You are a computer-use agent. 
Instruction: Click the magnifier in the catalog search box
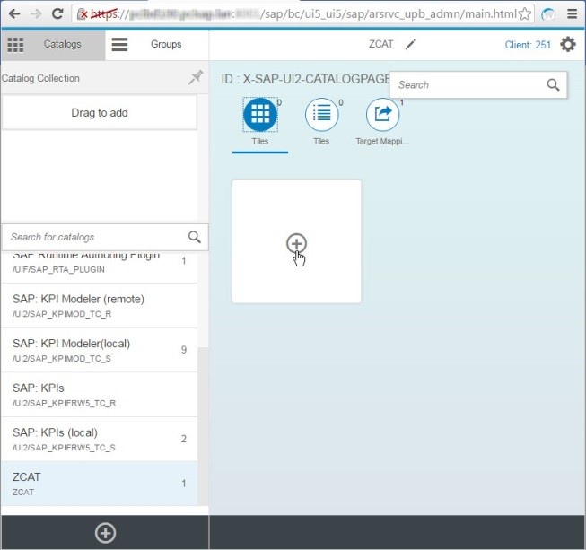pyautogui.click(x=194, y=237)
